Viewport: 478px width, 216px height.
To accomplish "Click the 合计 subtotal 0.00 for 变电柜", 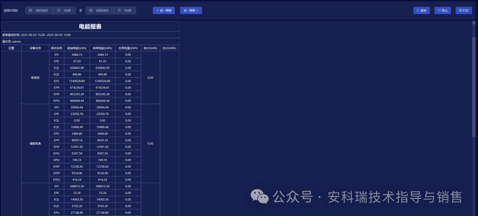I will click(x=150, y=78).
